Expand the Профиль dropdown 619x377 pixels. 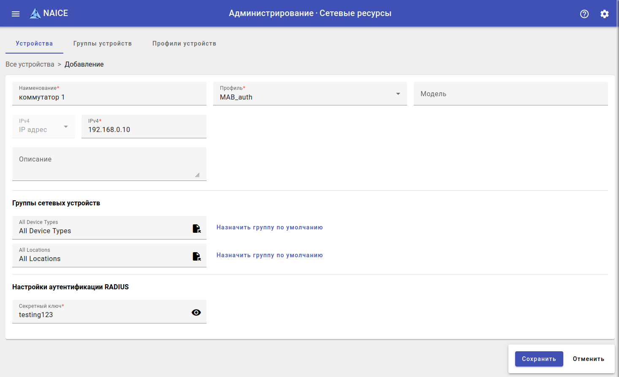click(x=398, y=94)
